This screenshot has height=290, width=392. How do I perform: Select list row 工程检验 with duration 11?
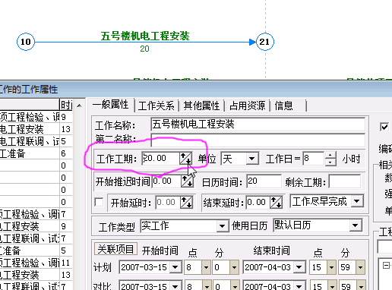(x=36, y=263)
